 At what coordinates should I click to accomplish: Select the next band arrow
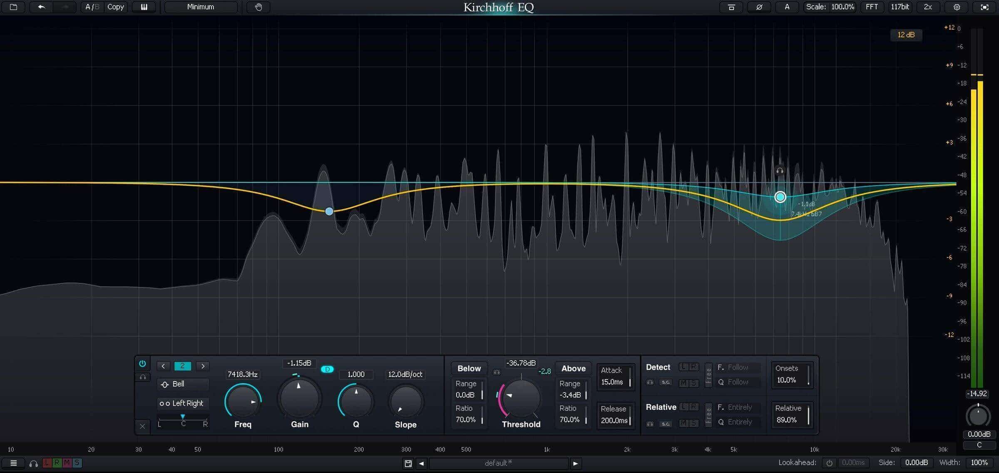pyautogui.click(x=203, y=366)
